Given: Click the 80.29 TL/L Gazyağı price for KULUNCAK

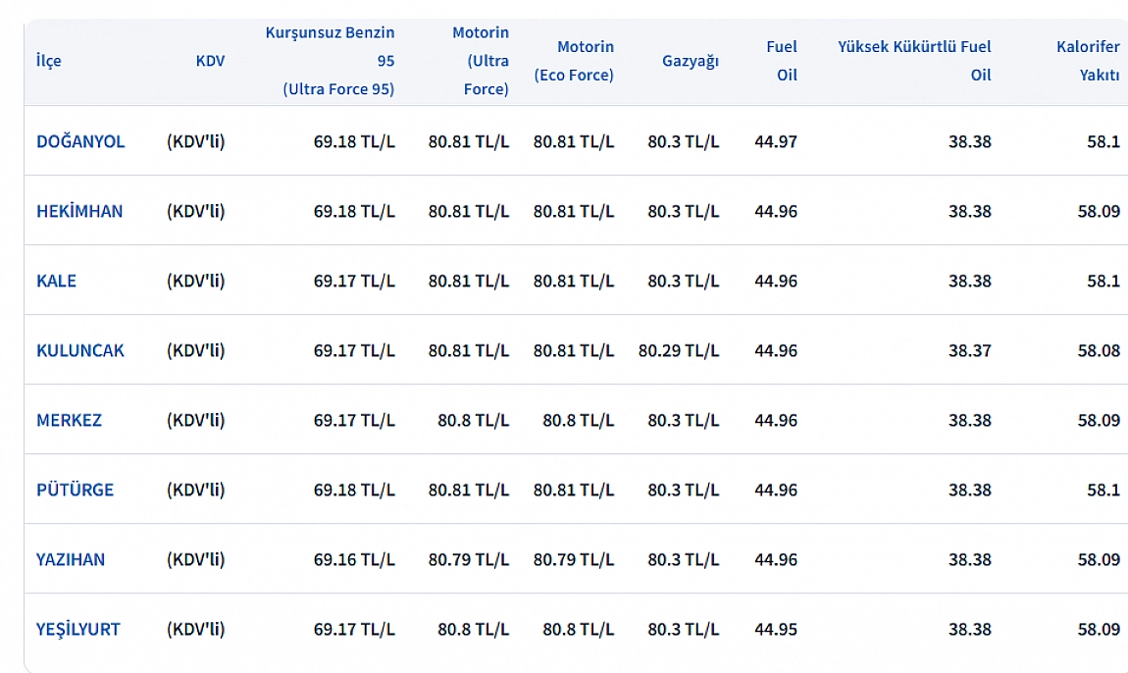Looking at the screenshot, I should (x=679, y=350).
